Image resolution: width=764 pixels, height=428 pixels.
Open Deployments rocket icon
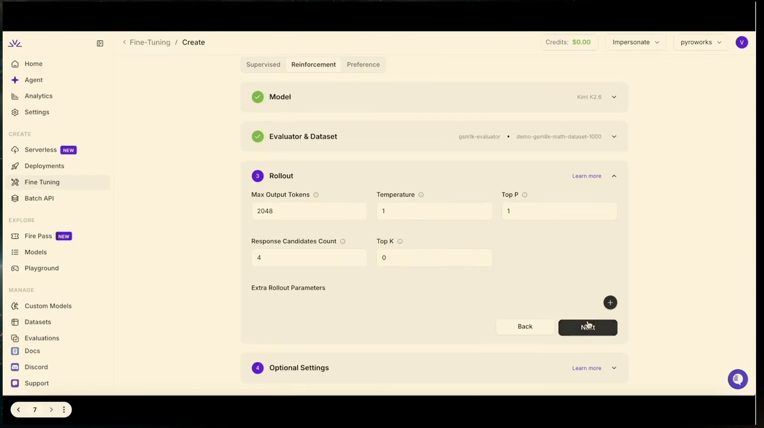click(15, 166)
